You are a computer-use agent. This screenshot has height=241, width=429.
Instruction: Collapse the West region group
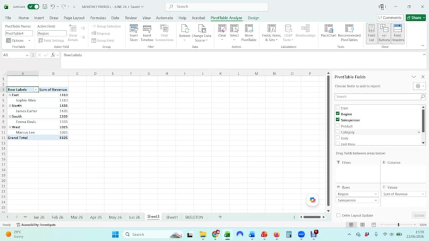(10, 127)
